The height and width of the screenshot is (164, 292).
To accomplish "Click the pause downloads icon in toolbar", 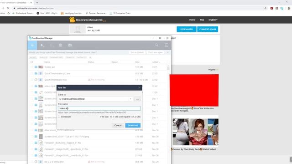I will tap(52, 45).
